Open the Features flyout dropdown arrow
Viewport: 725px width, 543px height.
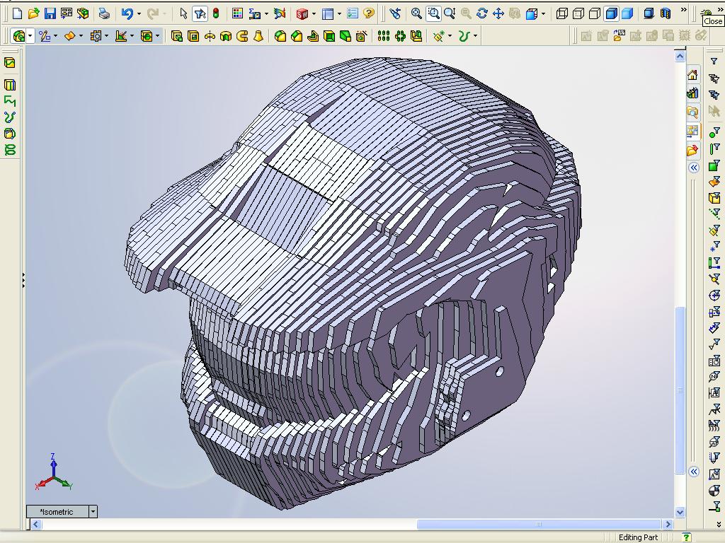[30, 35]
